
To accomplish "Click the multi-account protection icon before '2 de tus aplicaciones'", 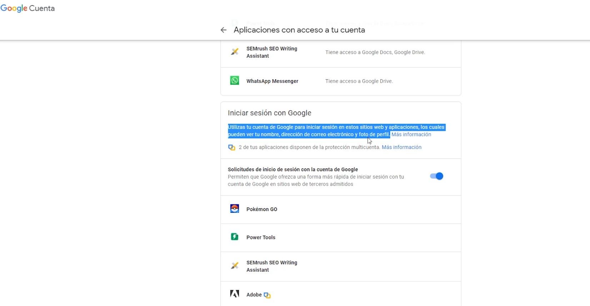I will [232, 147].
